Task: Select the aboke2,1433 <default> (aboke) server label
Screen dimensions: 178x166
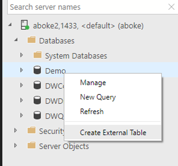Action: tap(88, 26)
